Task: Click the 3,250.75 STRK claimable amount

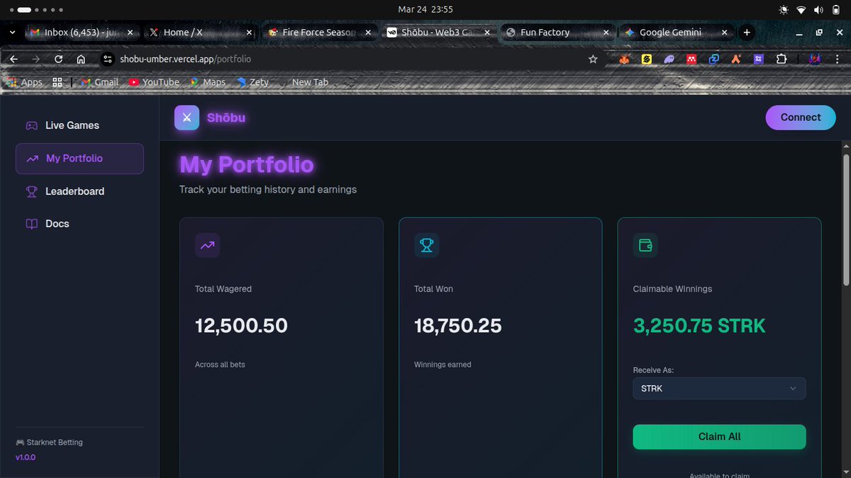Action: (699, 326)
